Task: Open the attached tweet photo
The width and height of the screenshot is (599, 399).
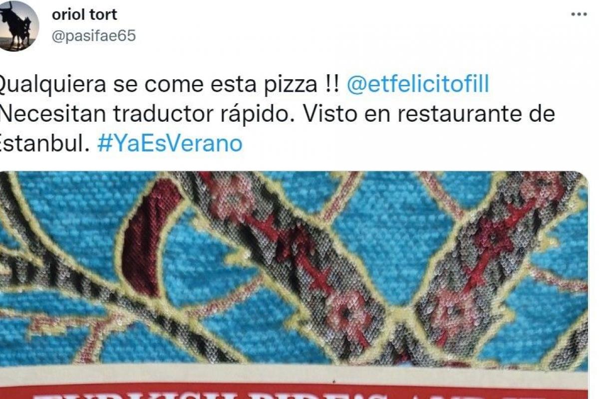Action: tap(294, 285)
